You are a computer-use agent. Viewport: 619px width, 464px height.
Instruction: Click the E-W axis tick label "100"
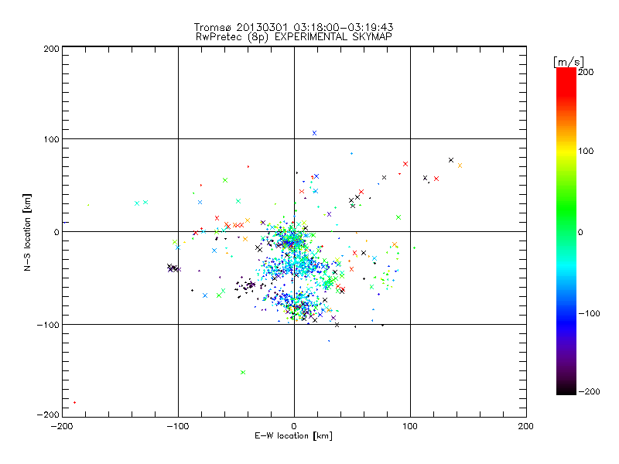(x=410, y=426)
